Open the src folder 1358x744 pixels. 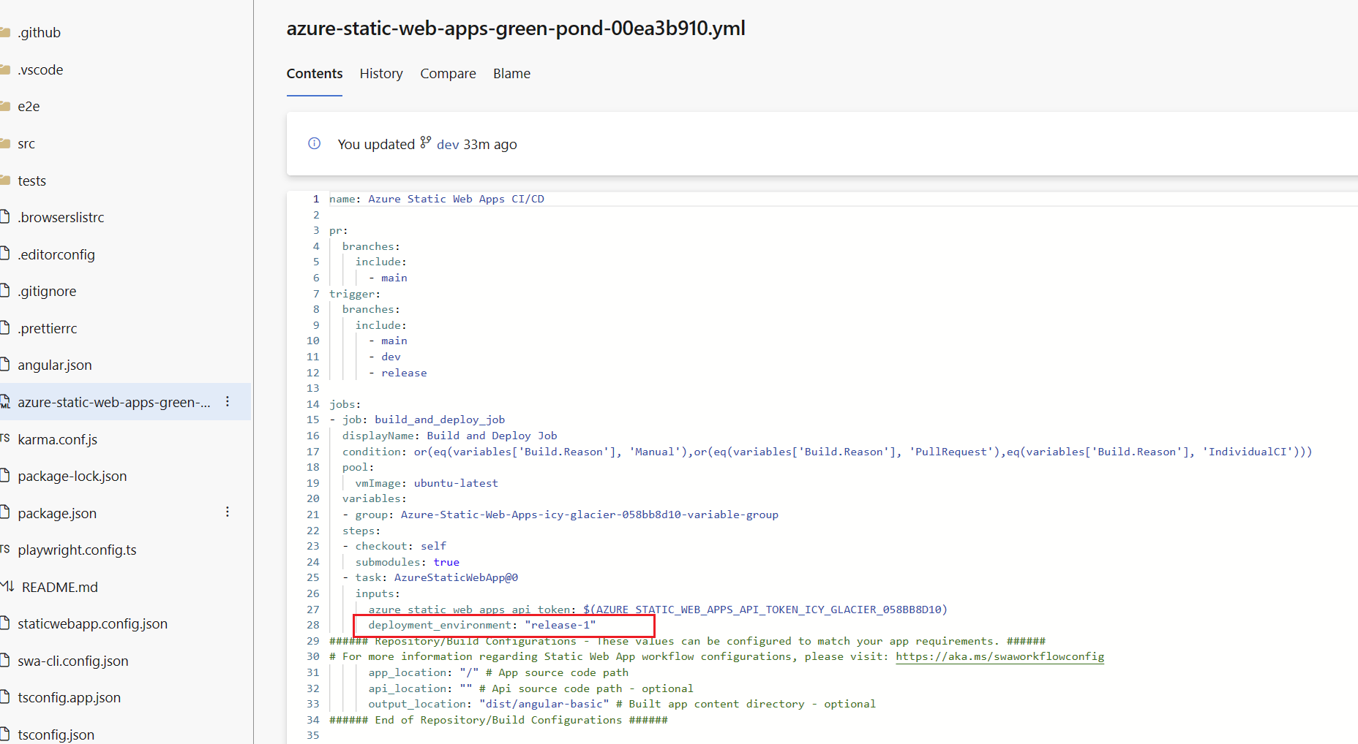pos(26,143)
